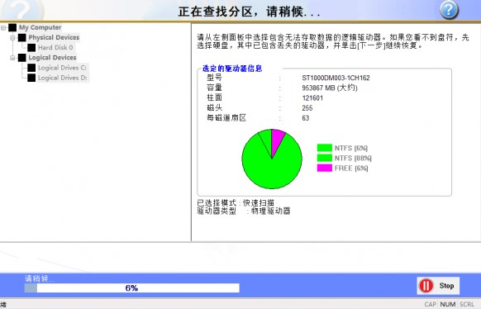The width and height of the screenshot is (481, 309).
Task: Click the Physical Devices node icon
Action: pos(22,38)
